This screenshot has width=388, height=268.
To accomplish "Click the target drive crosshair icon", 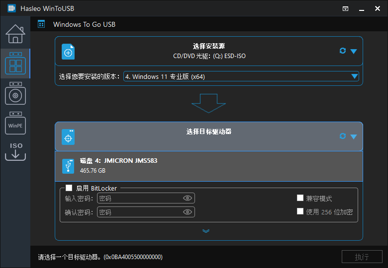I will point(68,137).
